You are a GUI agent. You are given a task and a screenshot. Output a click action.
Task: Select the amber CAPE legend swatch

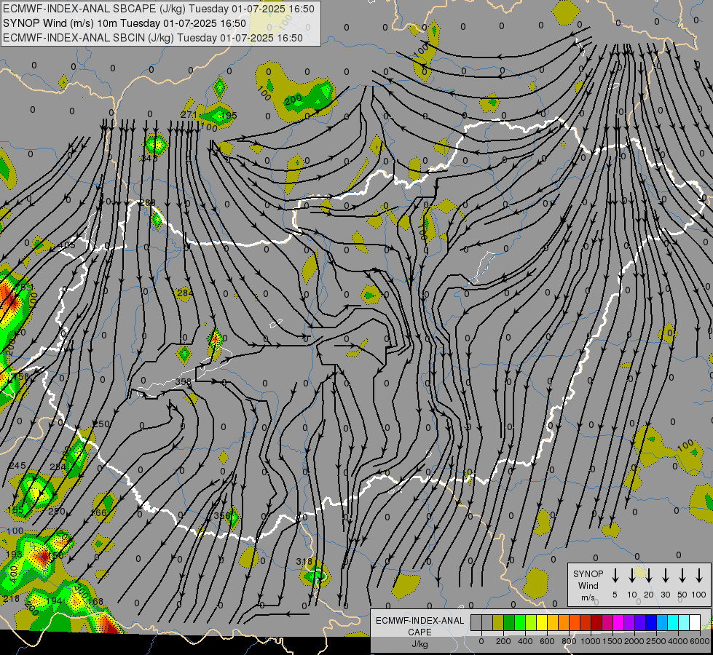[x=553, y=622]
